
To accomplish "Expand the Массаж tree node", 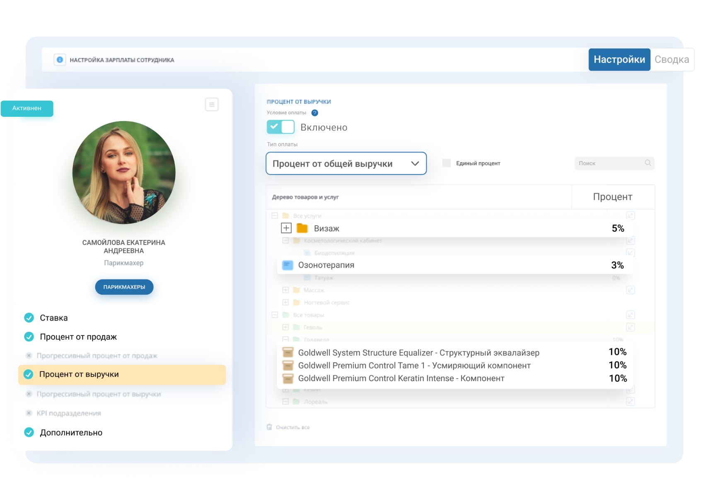I will tap(285, 290).
